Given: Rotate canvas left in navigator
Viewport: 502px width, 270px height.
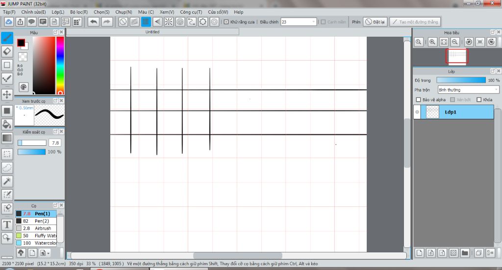Looking at the screenshot, I should tap(469, 42).
